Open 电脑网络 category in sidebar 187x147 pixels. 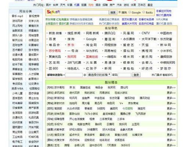pyautogui.click(x=17, y=60)
